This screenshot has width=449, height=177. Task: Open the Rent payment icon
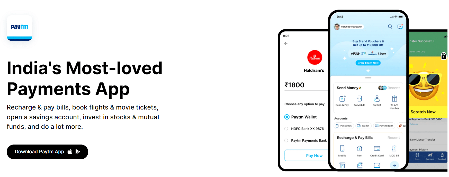tap(360, 148)
